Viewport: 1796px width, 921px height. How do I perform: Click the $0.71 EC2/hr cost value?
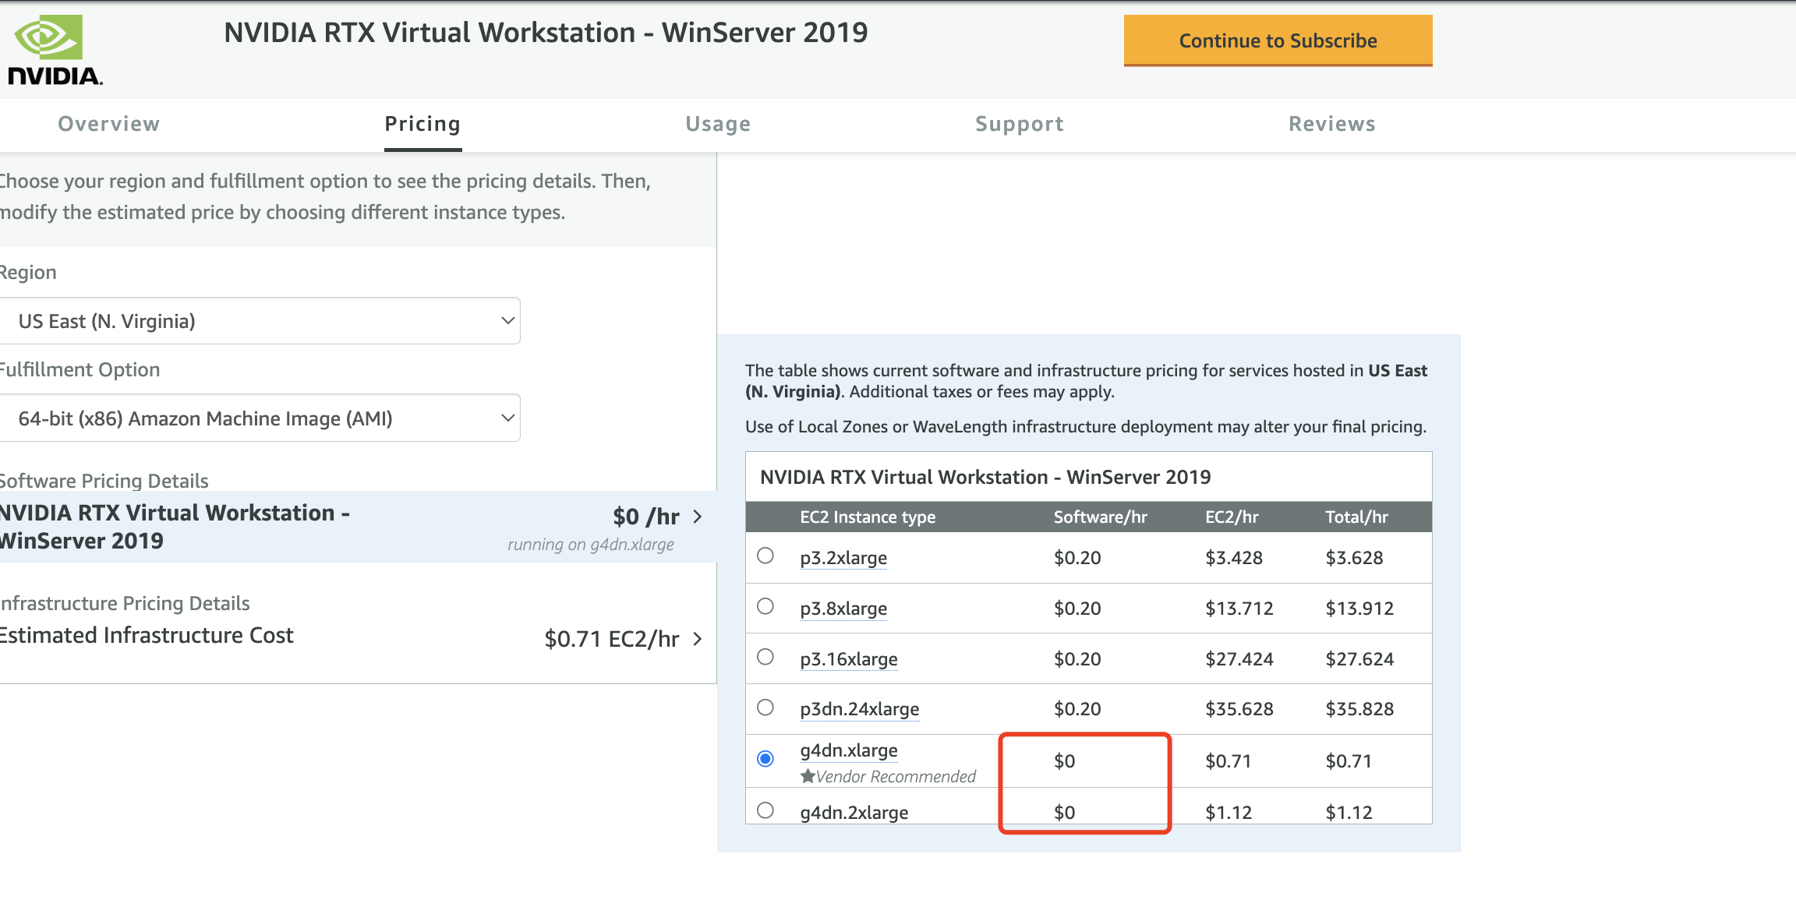pos(612,639)
